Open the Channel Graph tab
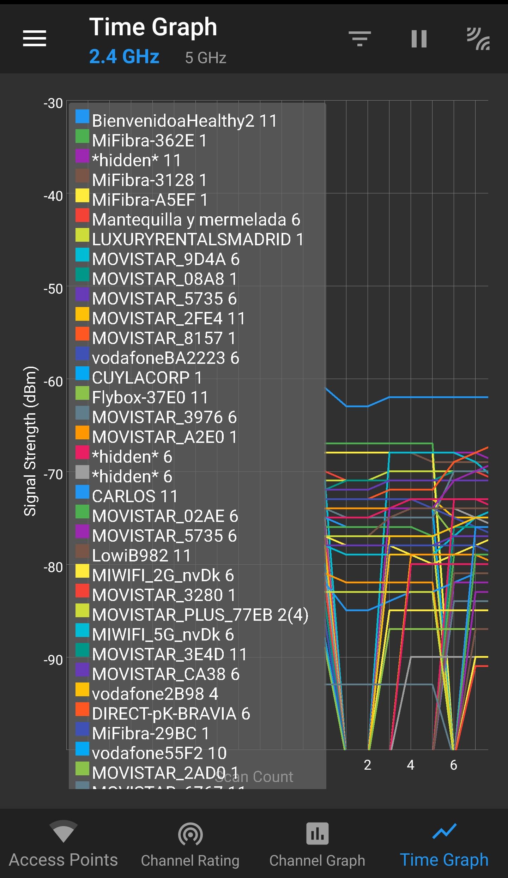 [x=317, y=843]
